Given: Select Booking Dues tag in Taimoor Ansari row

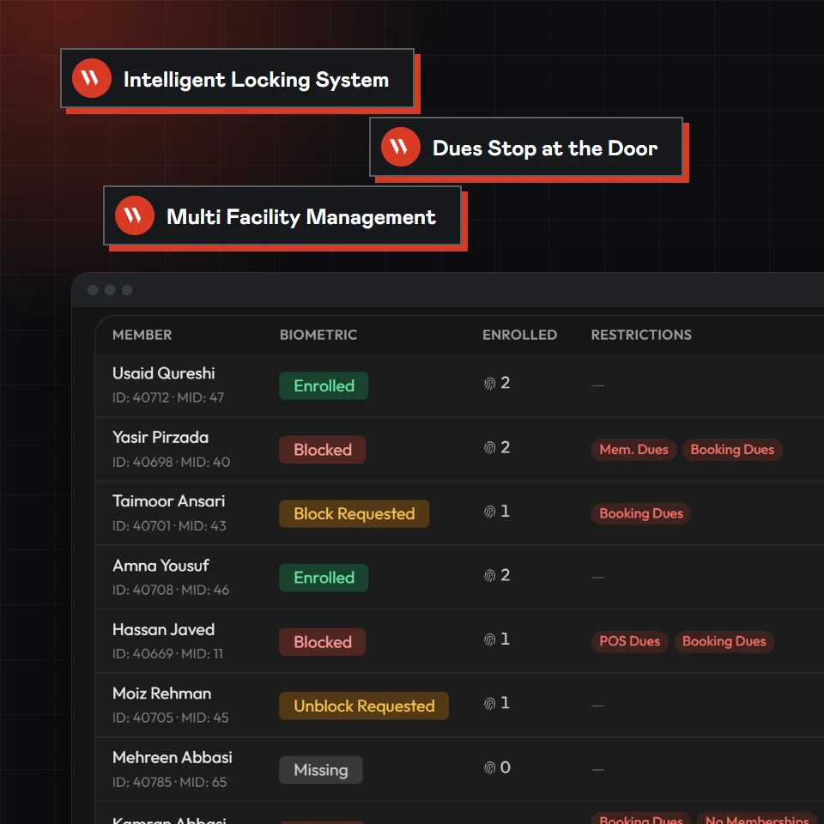Looking at the screenshot, I should click(x=641, y=513).
